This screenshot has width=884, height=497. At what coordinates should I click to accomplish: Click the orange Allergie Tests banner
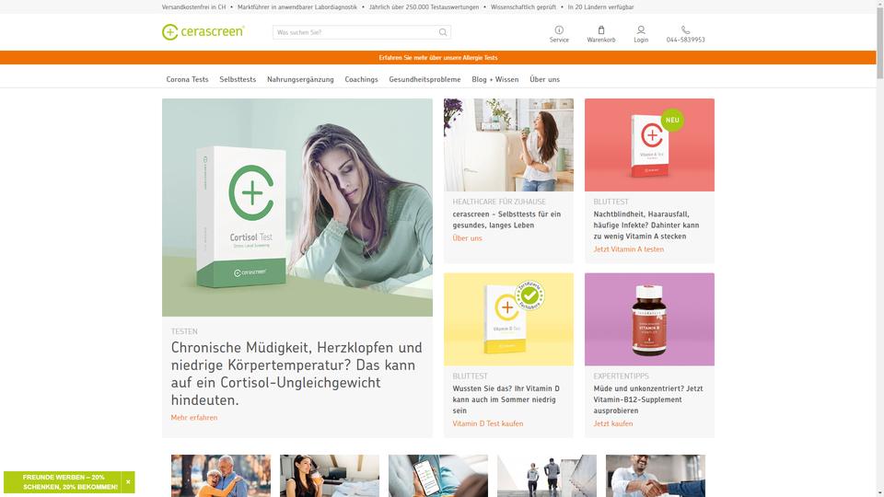click(438, 57)
